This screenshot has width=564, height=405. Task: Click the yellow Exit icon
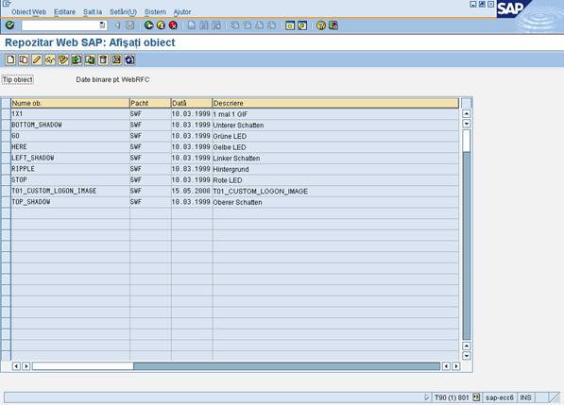click(x=161, y=25)
